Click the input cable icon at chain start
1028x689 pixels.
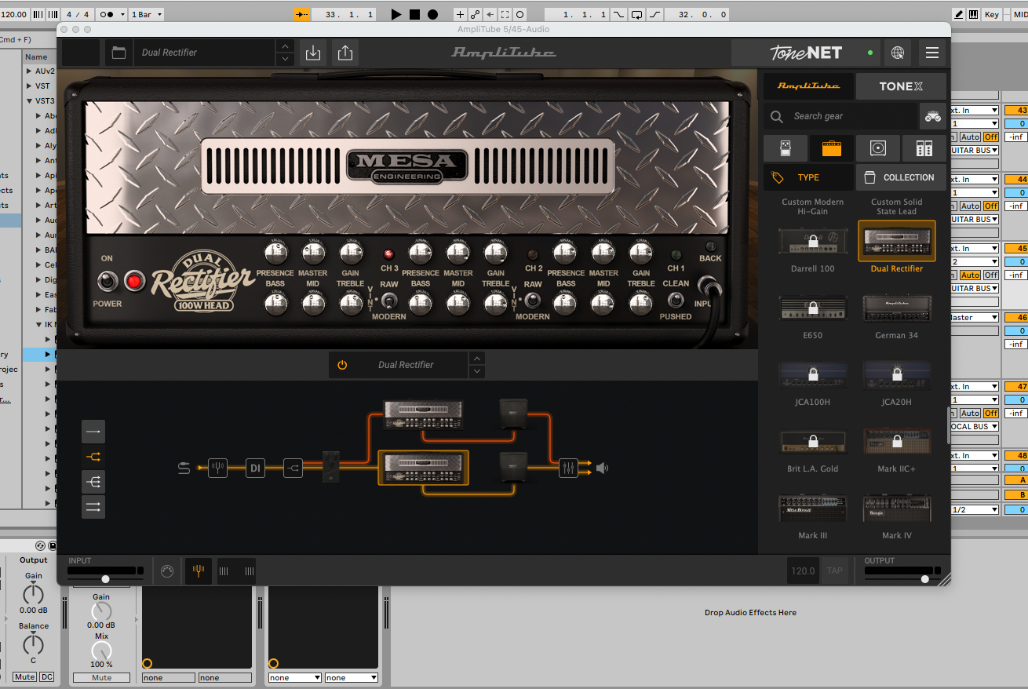pyautogui.click(x=184, y=468)
